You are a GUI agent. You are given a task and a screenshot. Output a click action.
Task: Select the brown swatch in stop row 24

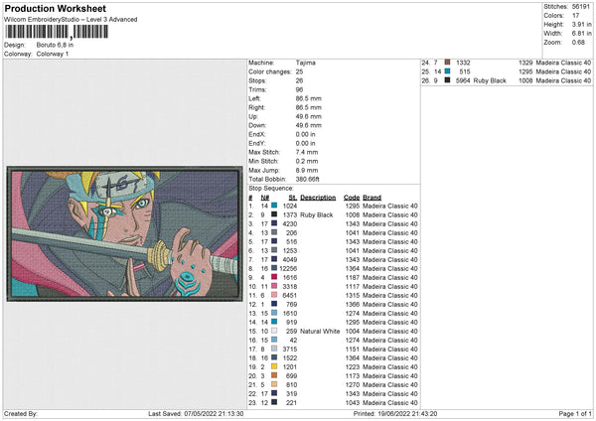(447, 63)
